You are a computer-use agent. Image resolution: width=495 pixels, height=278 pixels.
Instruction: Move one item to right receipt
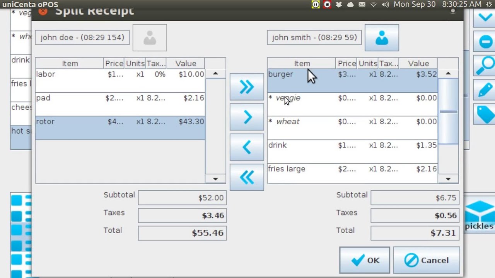click(x=247, y=117)
